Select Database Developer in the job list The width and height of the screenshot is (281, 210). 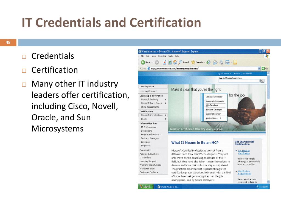pyautogui.click(x=214, y=97)
